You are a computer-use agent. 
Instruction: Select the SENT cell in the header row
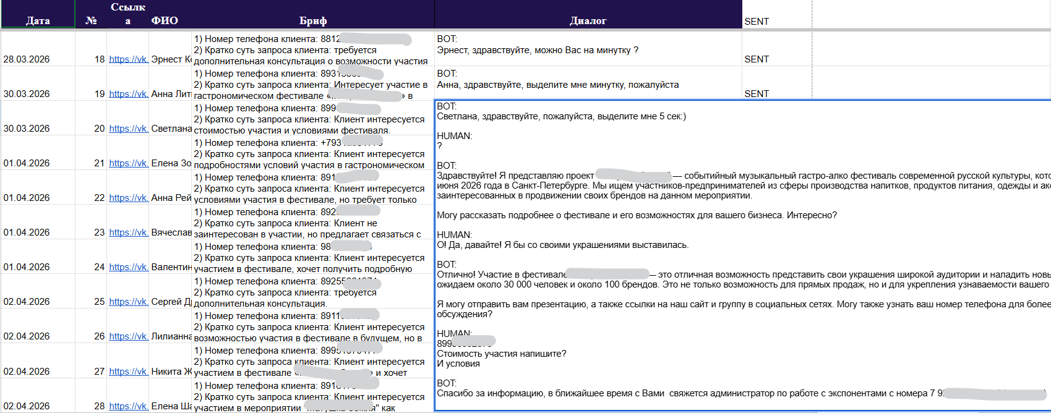[777, 14]
